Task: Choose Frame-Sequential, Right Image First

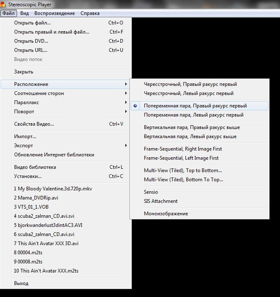Action: click(x=200, y=149)
